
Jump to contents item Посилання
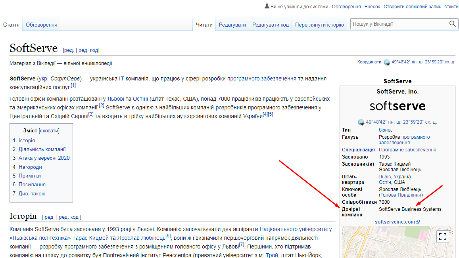click(x=32, y=185)
